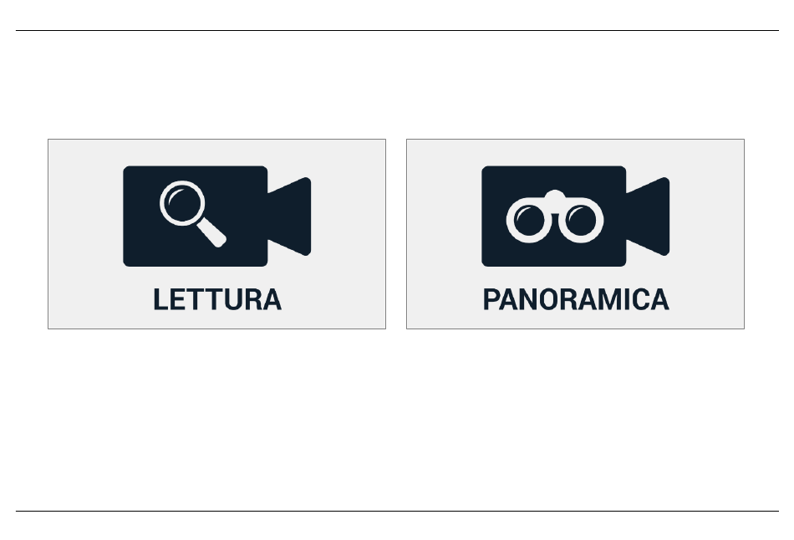Viewport: 794px width, 540px height.
Task: Choose reading camera mode (Lettura)
Action: coord(216,234)
